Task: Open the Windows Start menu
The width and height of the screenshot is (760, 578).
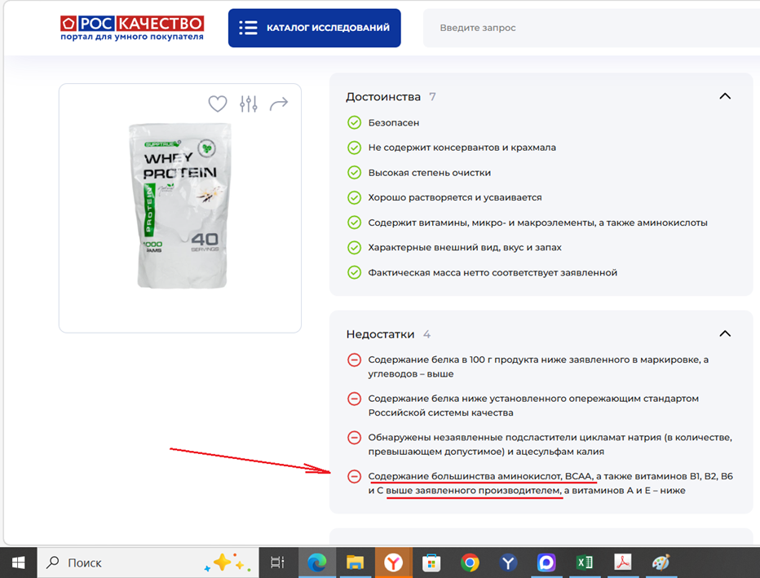Action: point(19,563)
